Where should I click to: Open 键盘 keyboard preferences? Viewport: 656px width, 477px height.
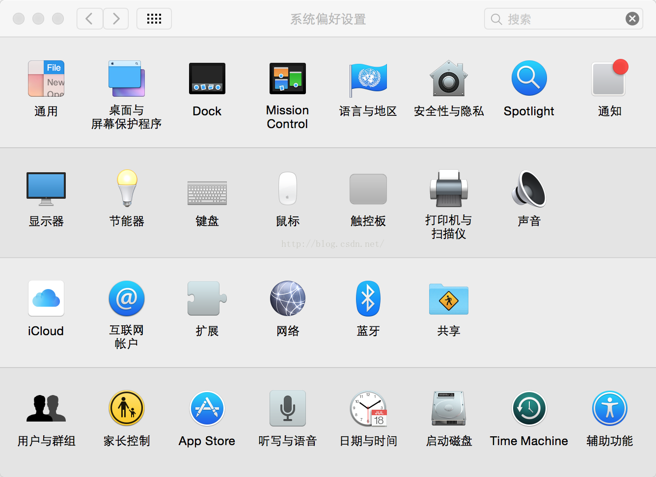[x=207, y=193]
